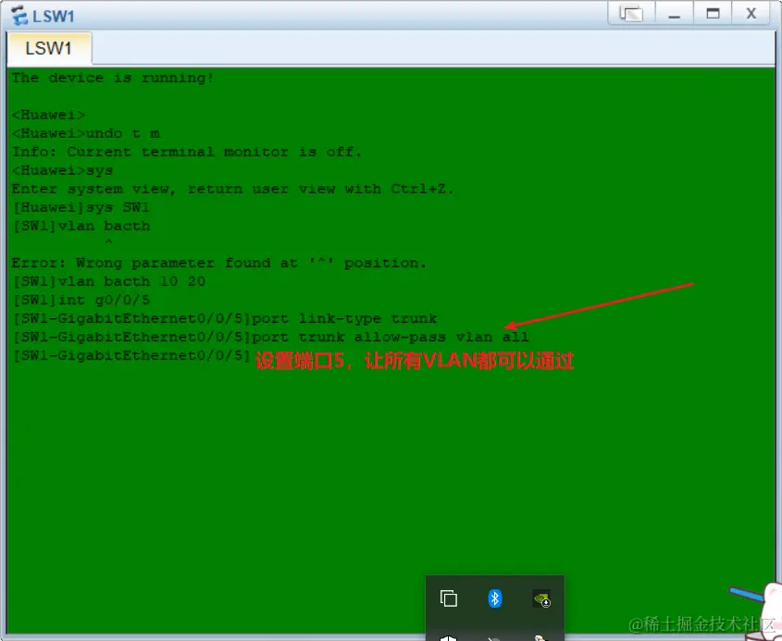
Task: Click the '<Huawei>undo t m' command line
Action: click(x=86, y=133)
